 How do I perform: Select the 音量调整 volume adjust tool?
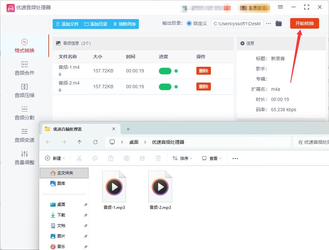24,158
